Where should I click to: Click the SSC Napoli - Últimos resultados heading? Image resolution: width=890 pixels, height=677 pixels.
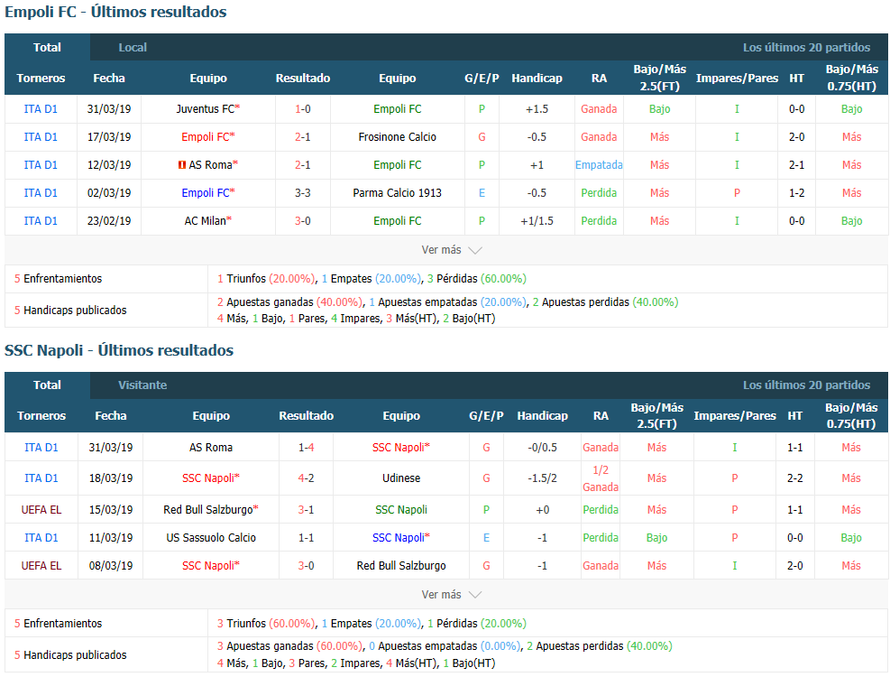119,350
